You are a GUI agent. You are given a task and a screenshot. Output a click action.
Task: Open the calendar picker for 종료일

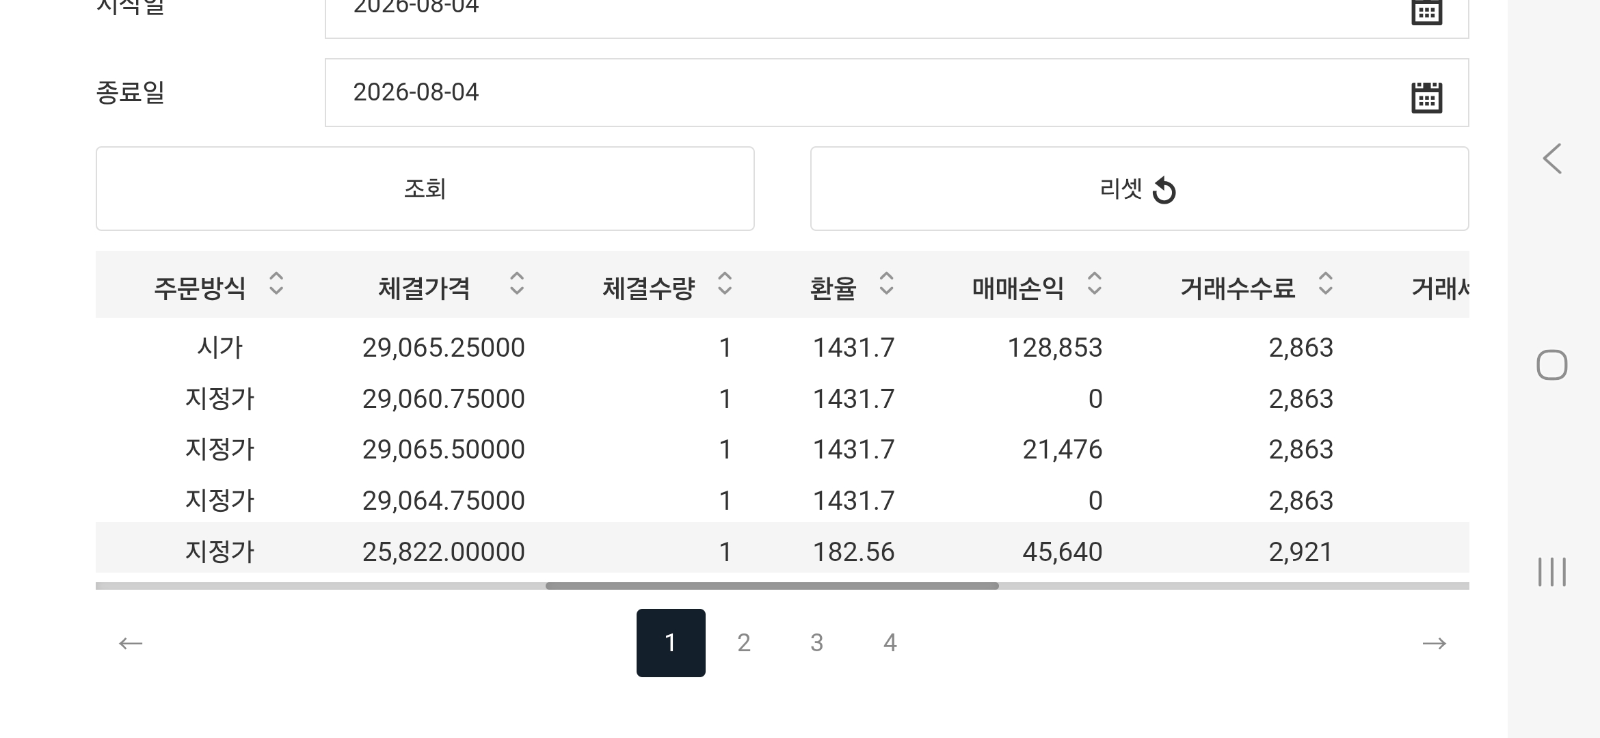[1426, 97]
